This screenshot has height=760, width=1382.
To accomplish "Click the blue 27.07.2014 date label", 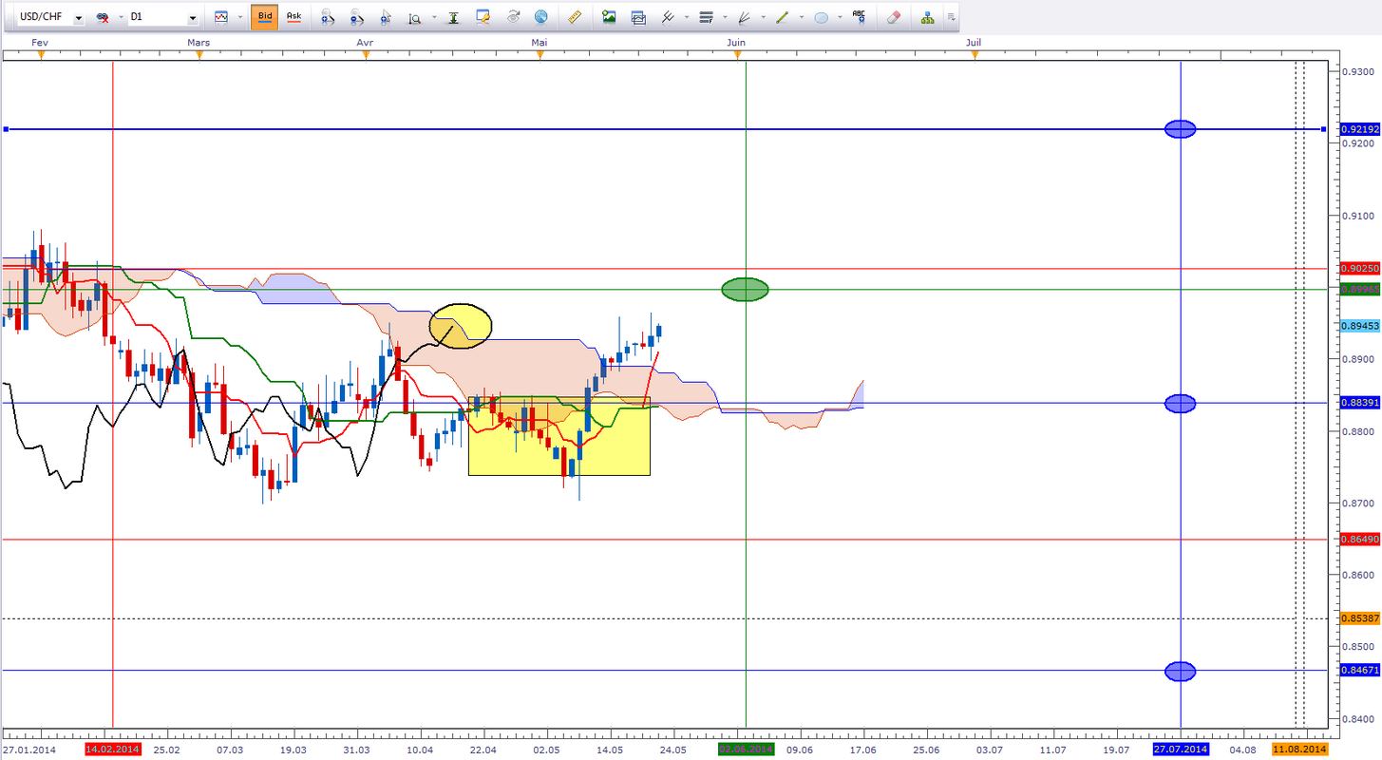I will click(x=1181, y=750).
